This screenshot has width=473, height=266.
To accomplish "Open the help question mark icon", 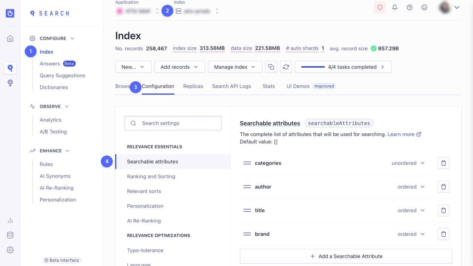I will click(409, 7).
